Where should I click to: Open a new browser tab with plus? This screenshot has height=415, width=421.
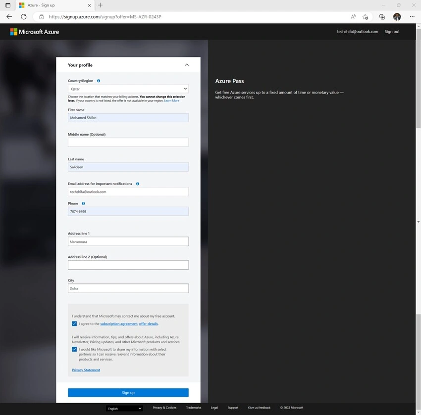[x=100, y=5]
